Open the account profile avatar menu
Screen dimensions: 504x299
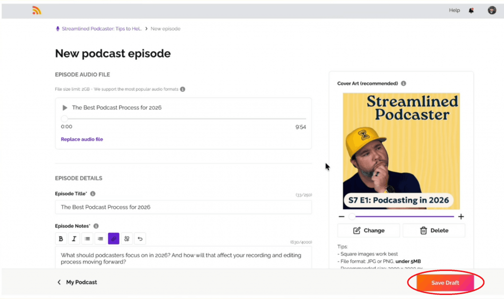(x=492, y=10)
